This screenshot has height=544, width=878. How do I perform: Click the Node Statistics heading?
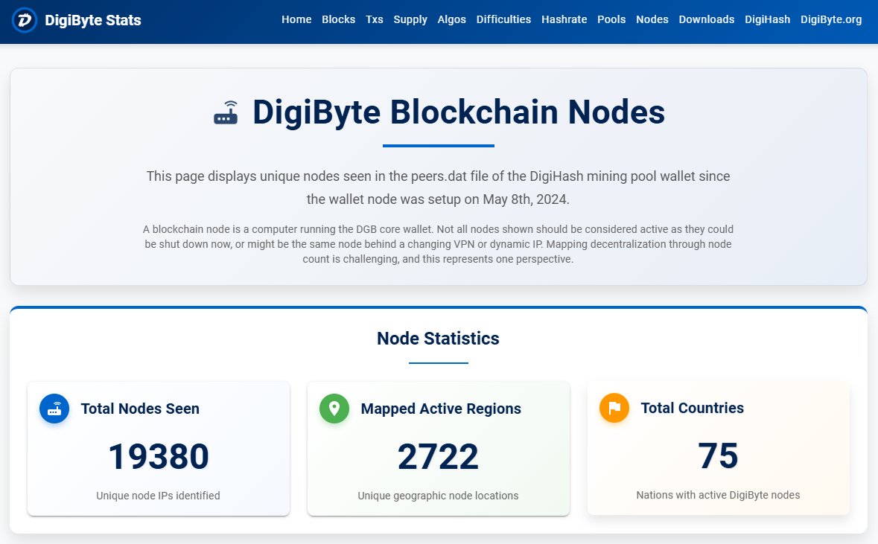tap(438, 339)
